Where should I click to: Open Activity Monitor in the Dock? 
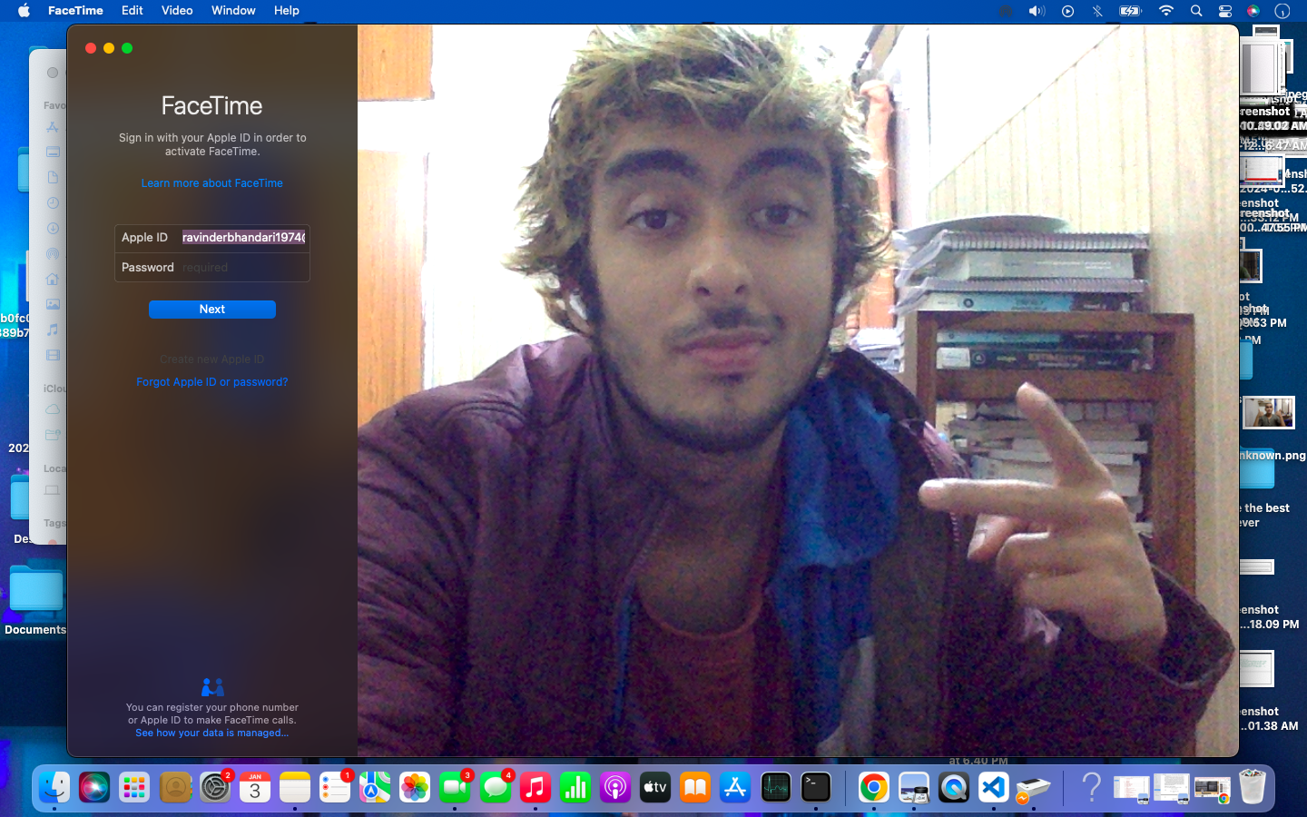click(776, 788)
